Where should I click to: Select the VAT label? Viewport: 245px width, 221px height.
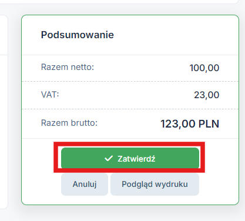coord(50,95)
